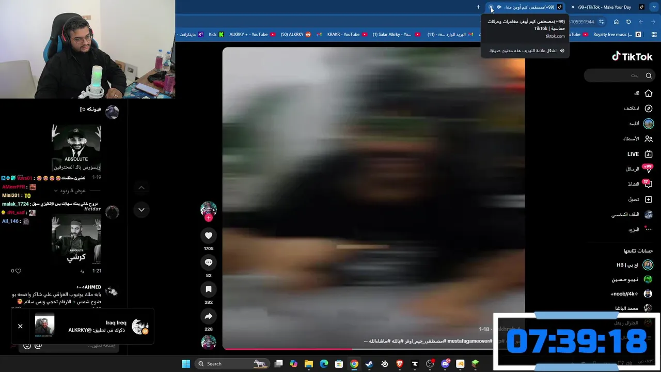Open the (1) Salar Alkrky YouTube bookmark

396,35
